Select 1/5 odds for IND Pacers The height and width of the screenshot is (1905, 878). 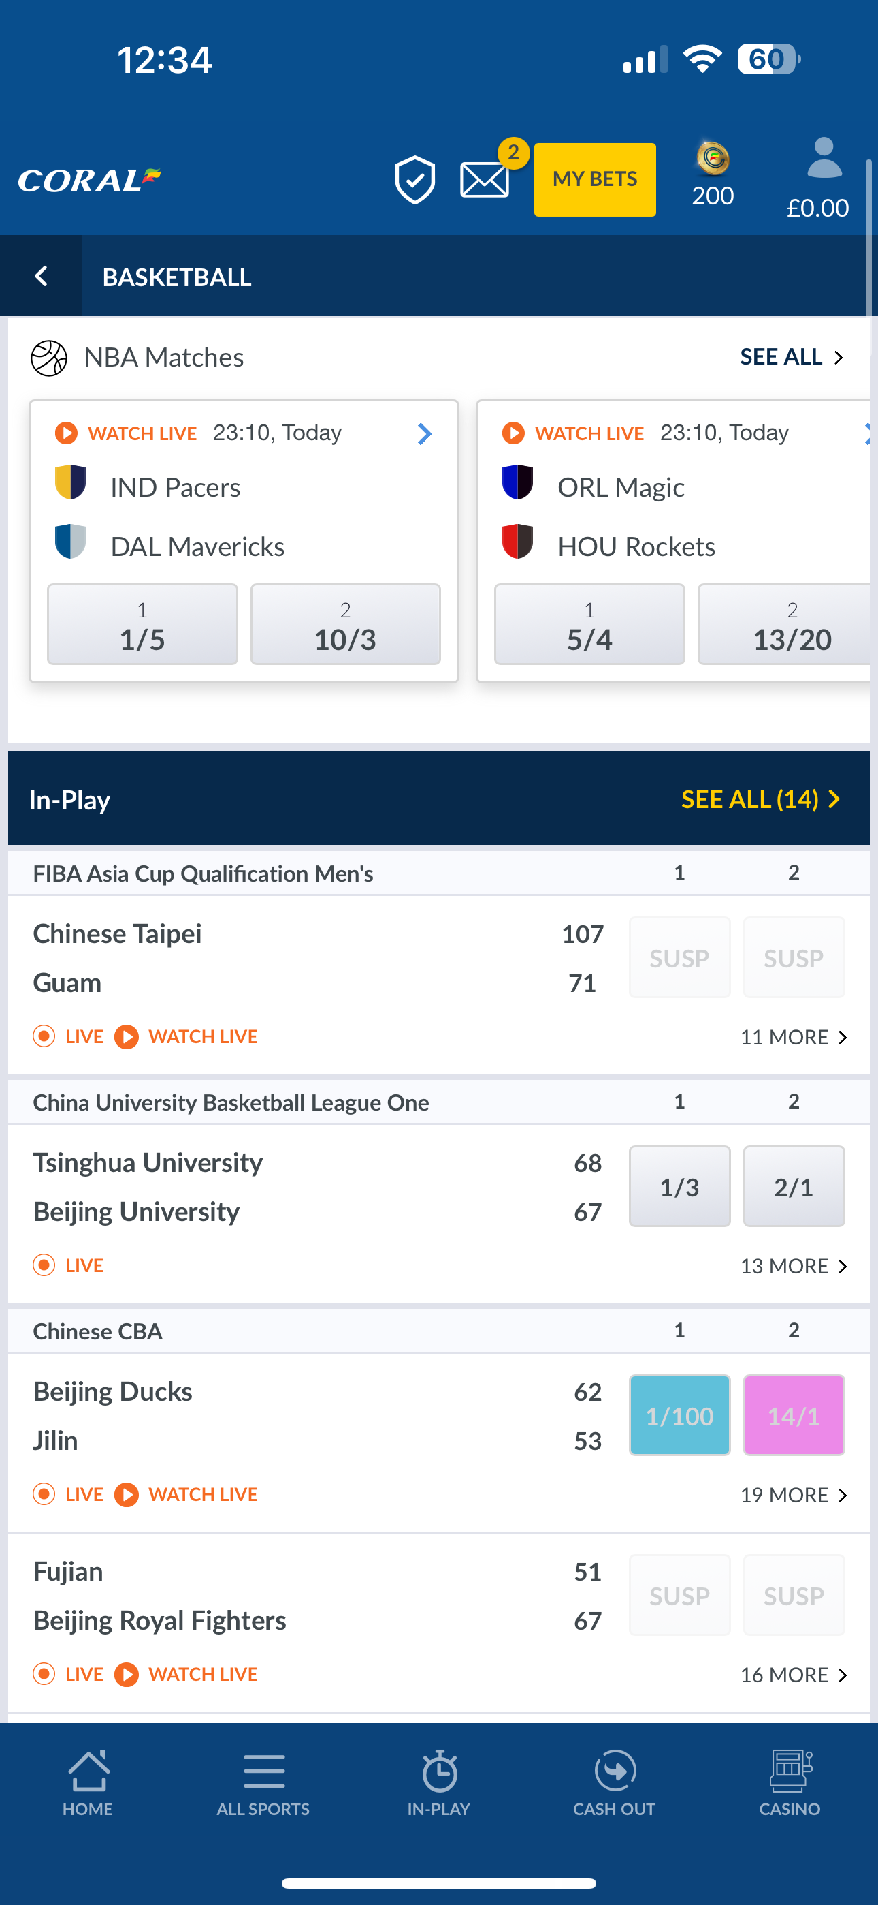point(143,624)
